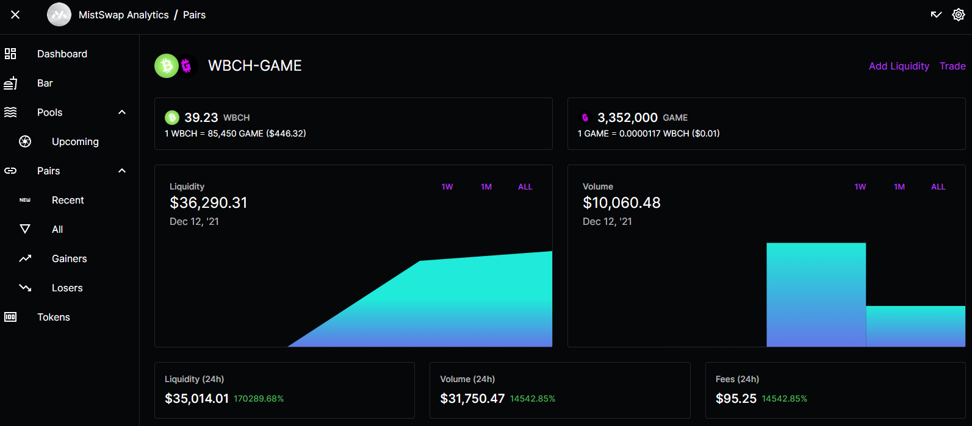Open MistSwap Analytics breadcrumb link
972x426 pixels.
click(124, 15)
